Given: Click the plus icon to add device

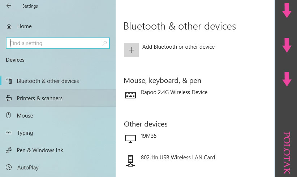Looking at the screenshot, I should click(132, 50).
